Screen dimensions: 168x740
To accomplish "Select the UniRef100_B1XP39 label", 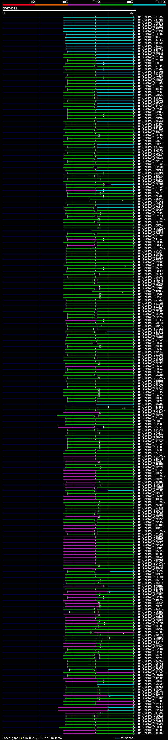I will click(x=151, y=54).
